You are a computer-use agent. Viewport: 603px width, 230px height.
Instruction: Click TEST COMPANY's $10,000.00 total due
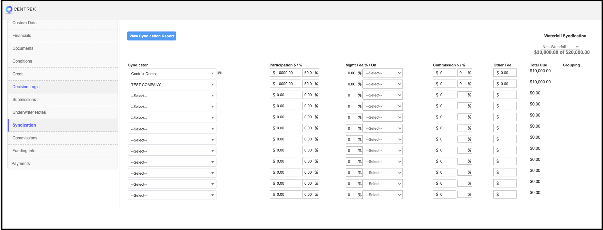(x=540, y=82)
